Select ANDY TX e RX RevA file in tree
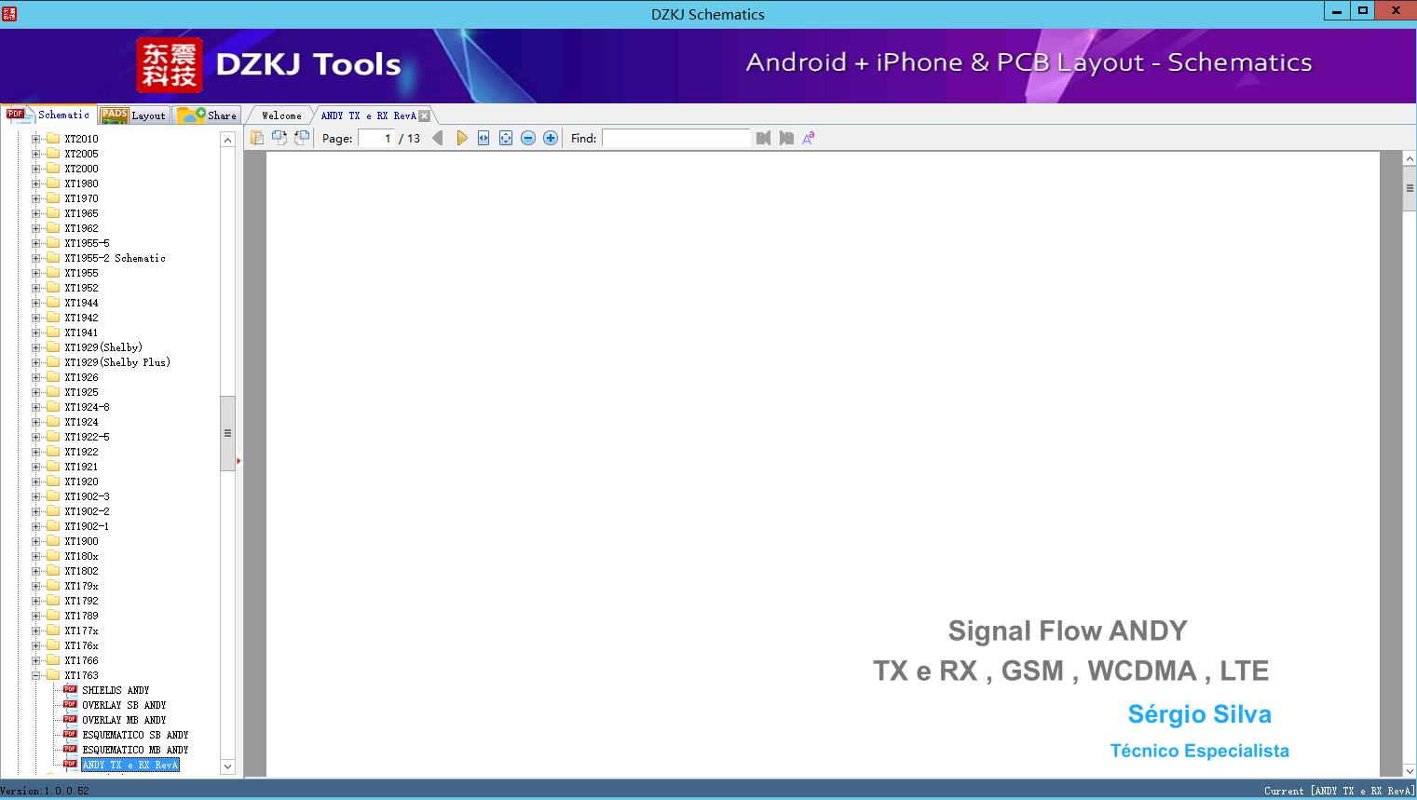The image size is (1417, 800). [x=129, y=765]
